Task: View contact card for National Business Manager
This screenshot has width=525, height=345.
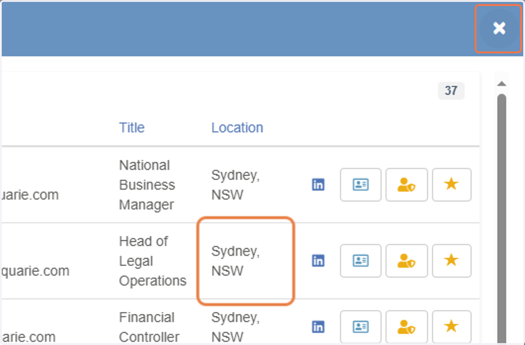Action: click(360, 185)
